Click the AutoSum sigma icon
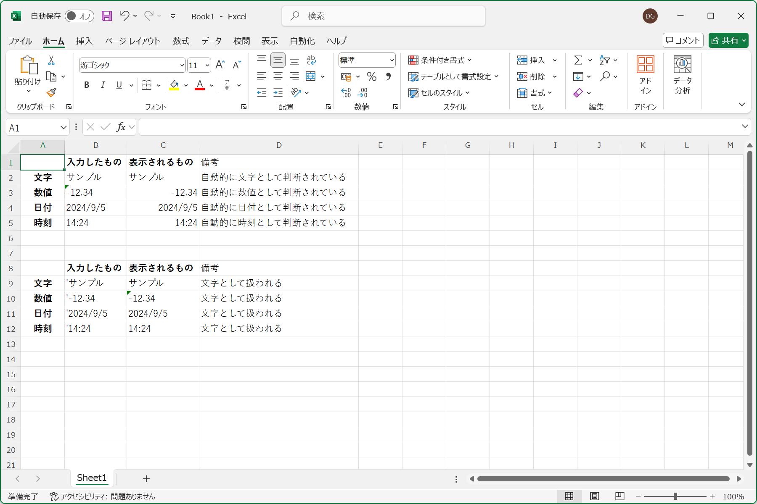 [578, 60]
